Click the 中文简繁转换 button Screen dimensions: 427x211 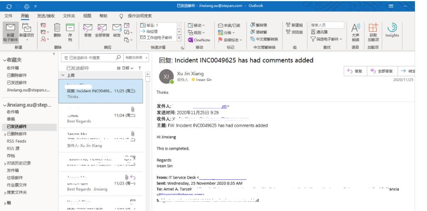[264, 39]
